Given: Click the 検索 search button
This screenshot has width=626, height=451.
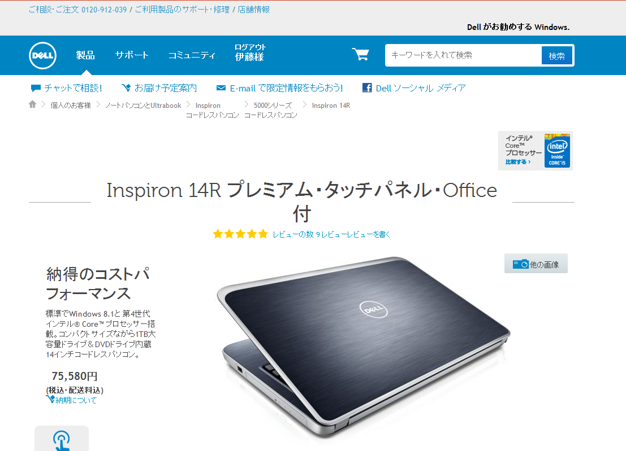Looking at the screenshot, I should point(556,56).
